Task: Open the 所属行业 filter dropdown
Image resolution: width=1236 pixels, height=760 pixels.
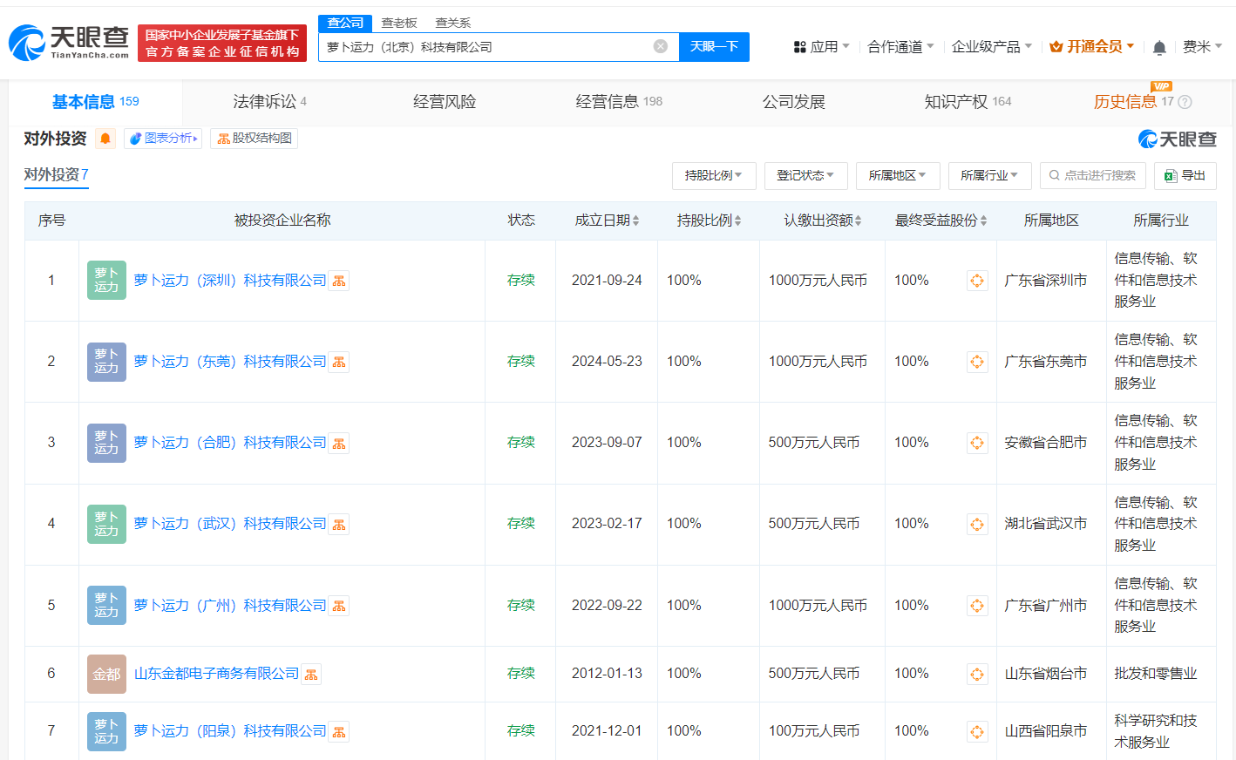Action: 989,175
